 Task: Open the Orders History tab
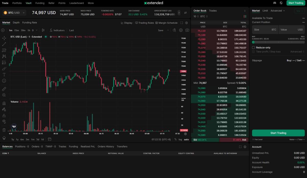click(x=106, y=146)
